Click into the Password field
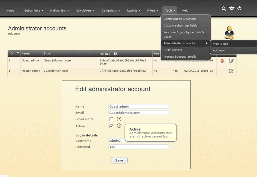 coord(139,147)
